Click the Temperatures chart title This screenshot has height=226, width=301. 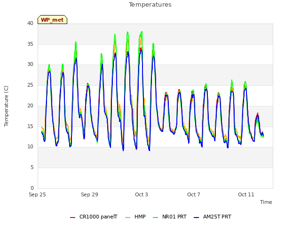150,5
